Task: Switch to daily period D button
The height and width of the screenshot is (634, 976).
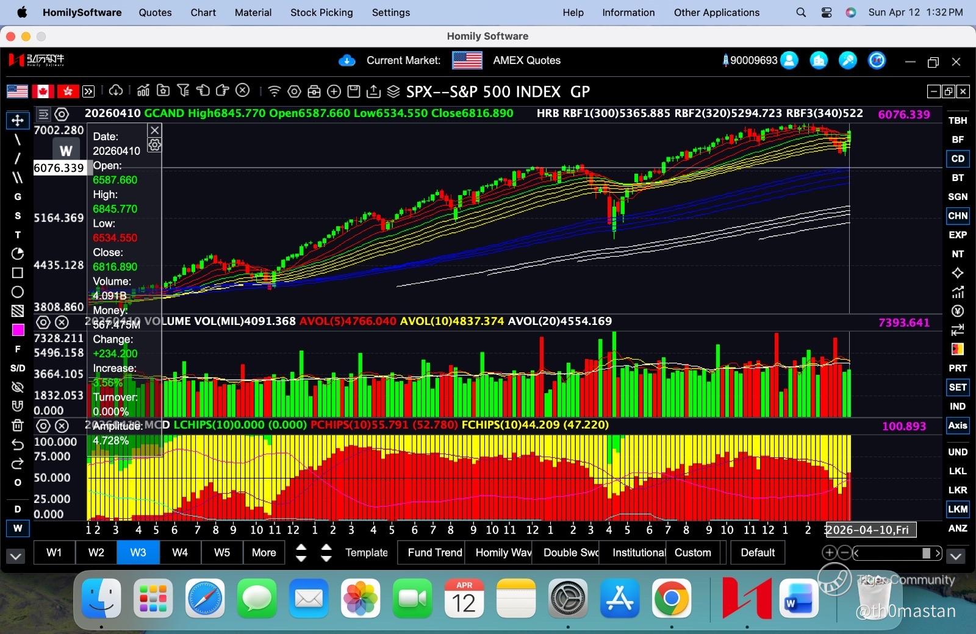Action: (18, 509)
